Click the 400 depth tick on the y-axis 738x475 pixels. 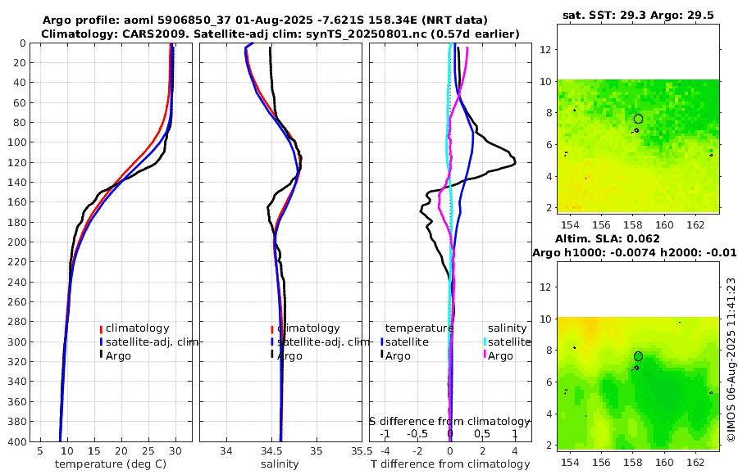tap(16, 441)
